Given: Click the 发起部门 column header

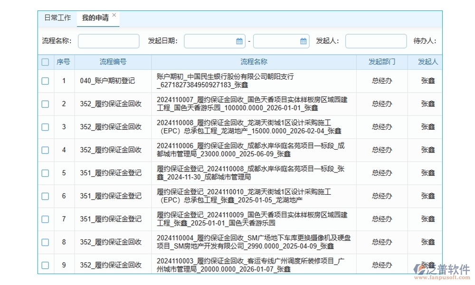Looking at the screenshot, I should pyautogui.click(x=380, y=62).
